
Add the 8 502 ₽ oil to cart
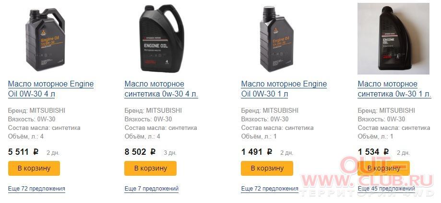151,168
